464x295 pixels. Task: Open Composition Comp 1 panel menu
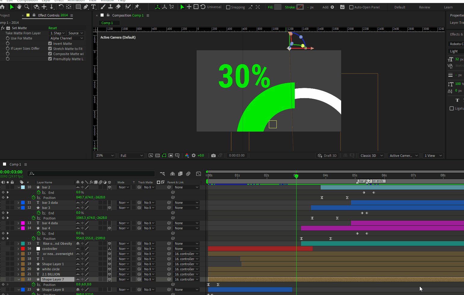click(x=148, y=15)
